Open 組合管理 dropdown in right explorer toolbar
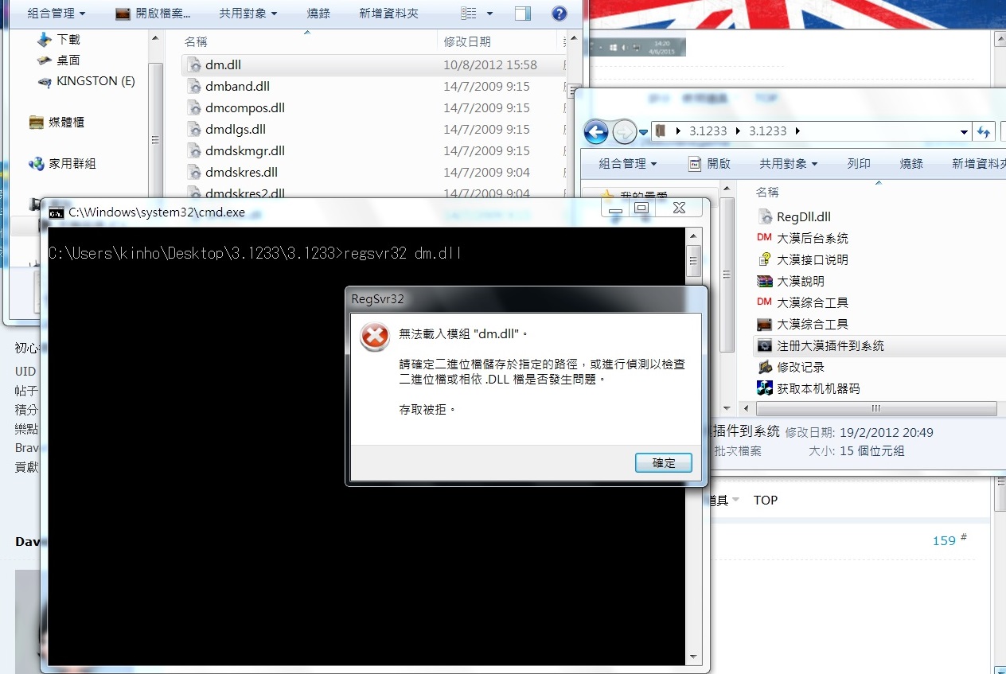The image size is (1006, 674). [628, 163]
